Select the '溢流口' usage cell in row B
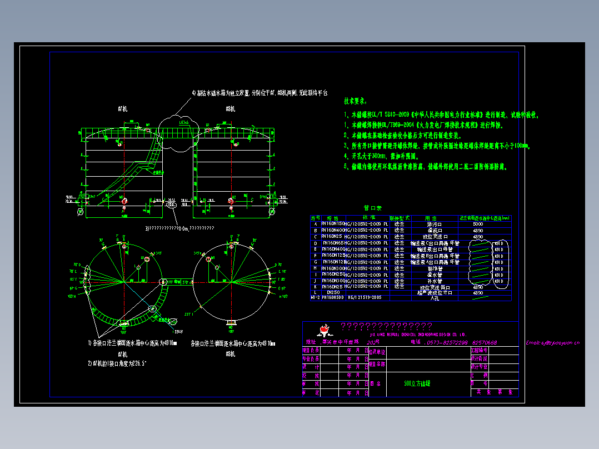599x449 pixels. click(435, 231)
